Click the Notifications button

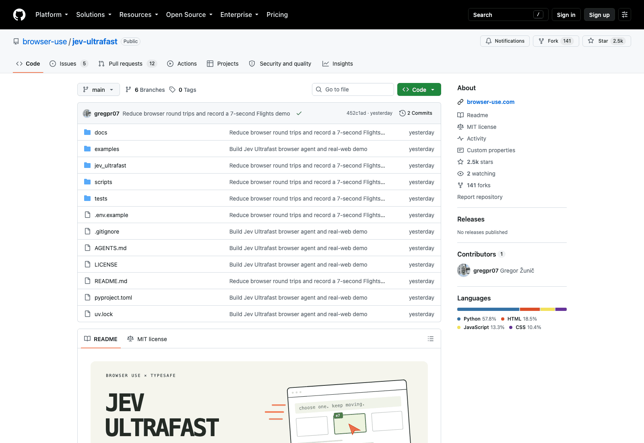coord(505,41)
